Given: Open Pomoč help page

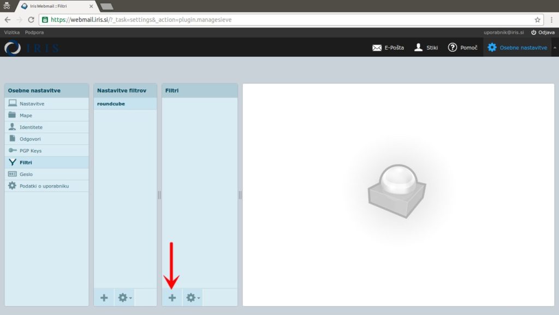Looking at the screenshot, I should (462, 47).
